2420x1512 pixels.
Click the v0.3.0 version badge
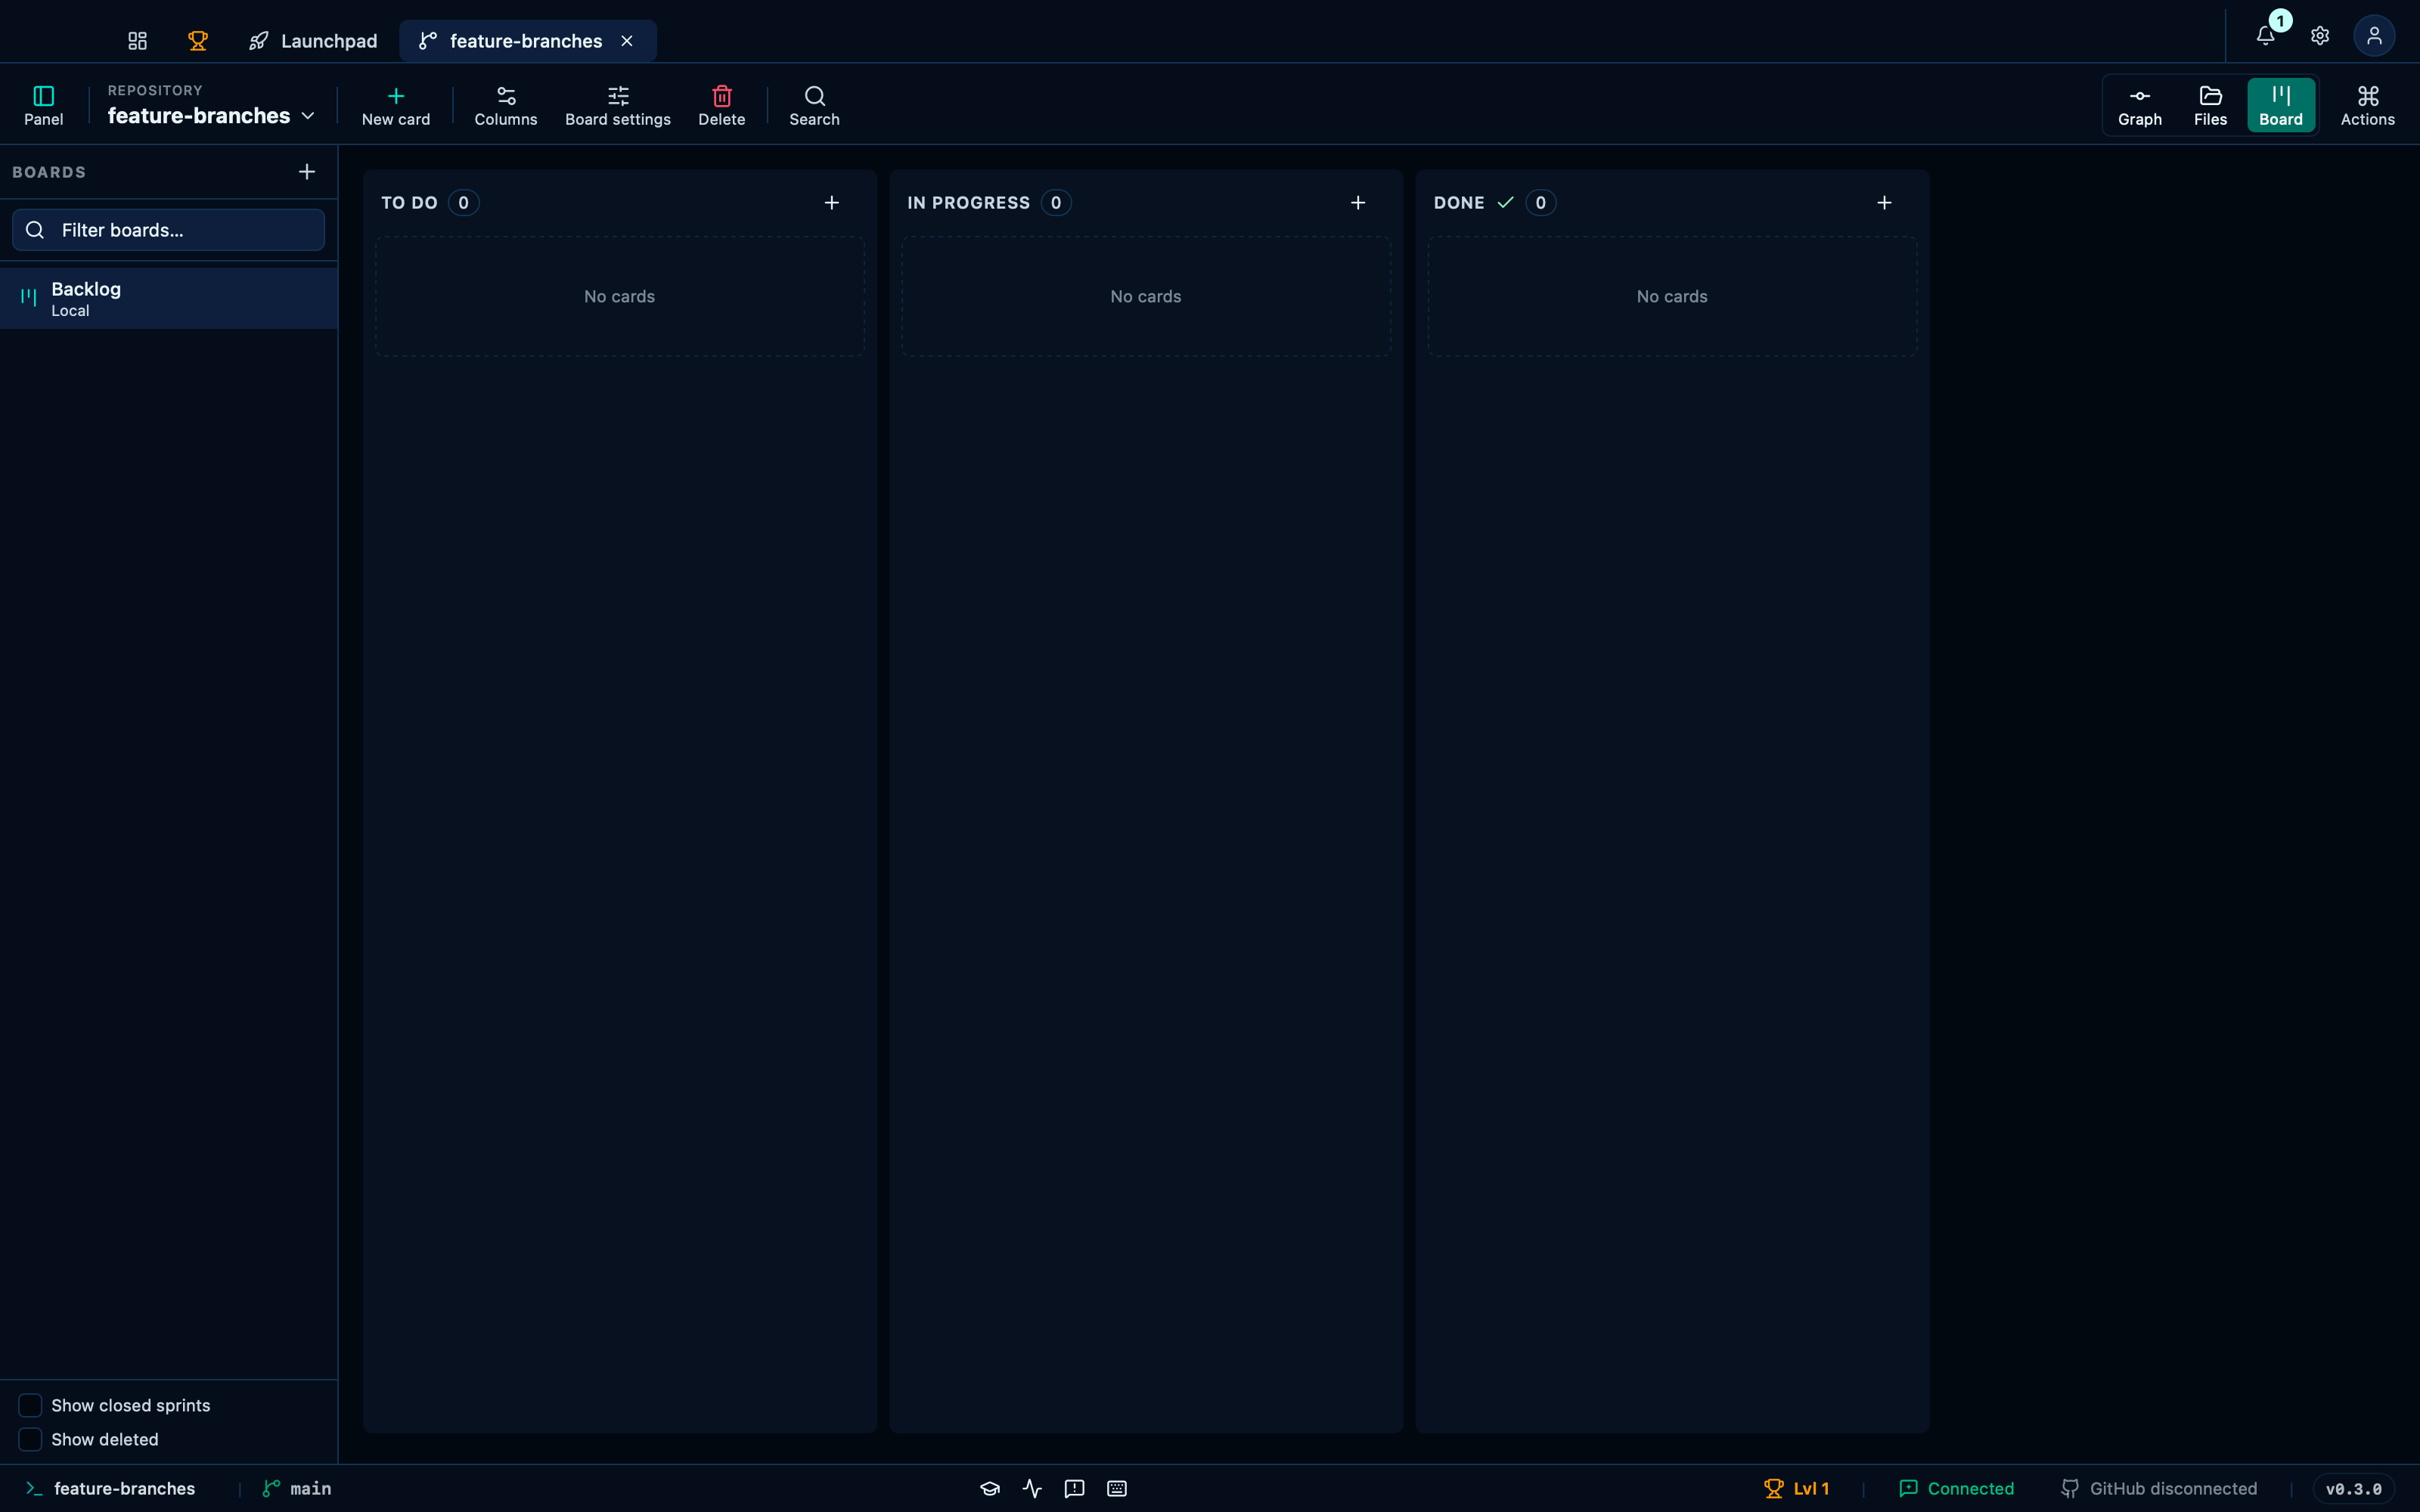tap(2353, 1488)
